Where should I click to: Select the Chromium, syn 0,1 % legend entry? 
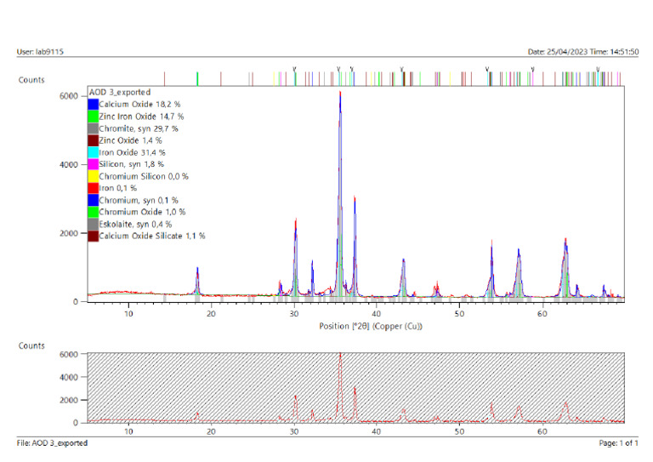(139, 199)
